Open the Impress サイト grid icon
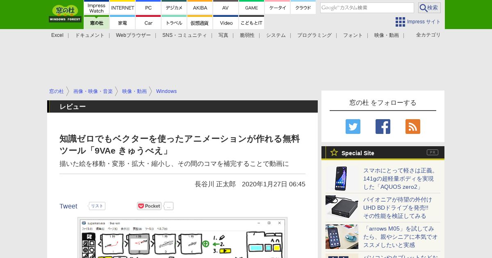This screenshot has height=258, width=492. [x=400, y=22]
